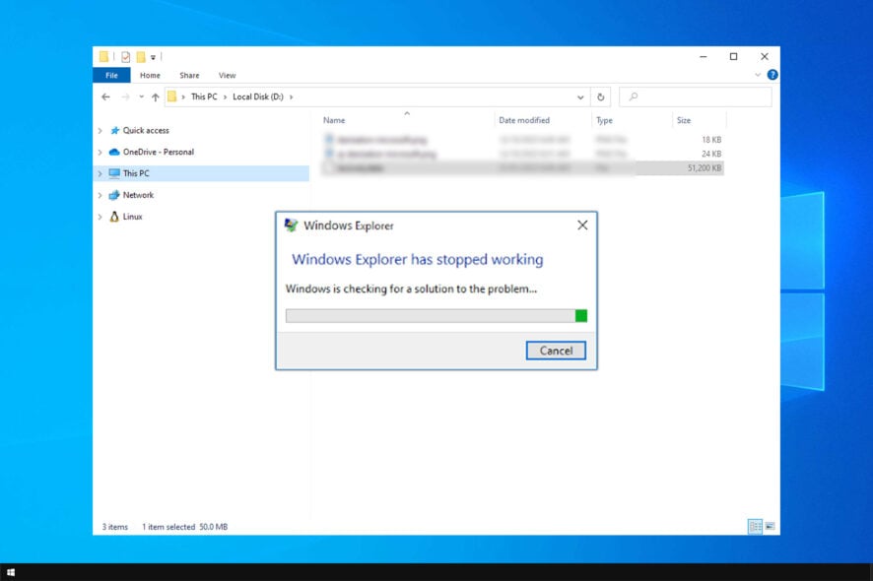873x581 pixels.
Task: Select the Details view icon in status bar
Action: click(x=755, y=525)
